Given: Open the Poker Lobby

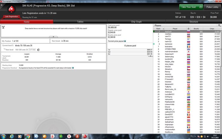Looking at the screenshot, I should (212, 7).
